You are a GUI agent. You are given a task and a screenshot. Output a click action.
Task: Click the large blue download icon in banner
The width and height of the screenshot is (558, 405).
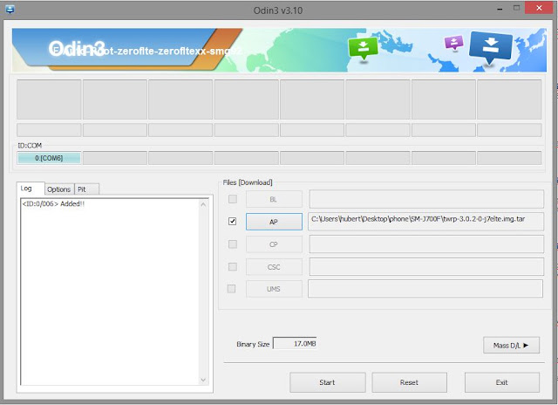point(491,48)
